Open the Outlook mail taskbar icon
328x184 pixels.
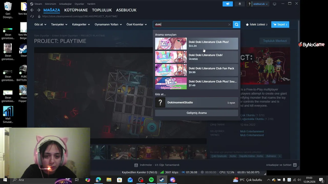click(130, 180)
